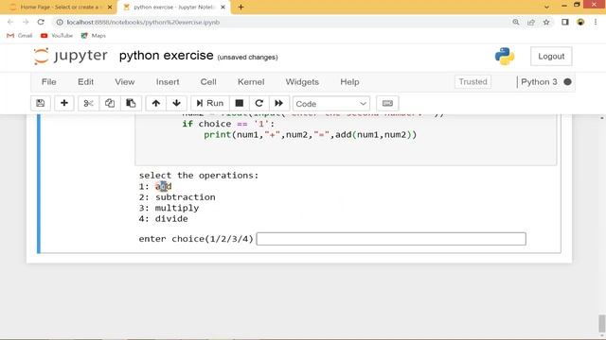This screenshot has width=606, height=340.
Task: Bookmark this page with the star icon
Action: 546,23
